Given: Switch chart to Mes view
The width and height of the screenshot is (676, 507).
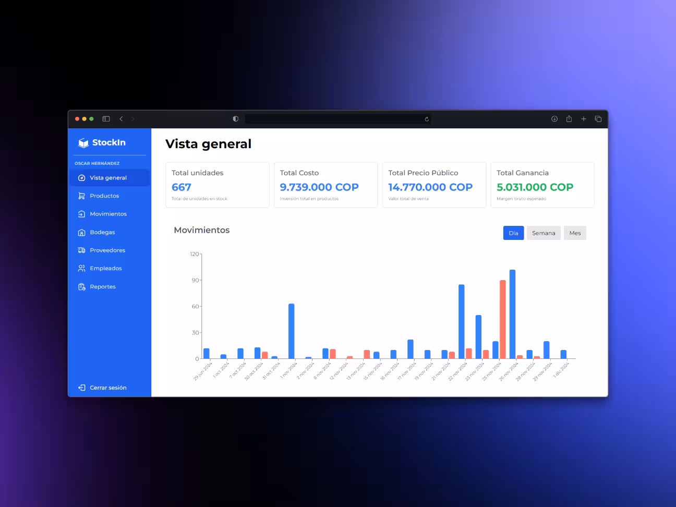Looking at the screenshot, I should [x=575, y=233].
